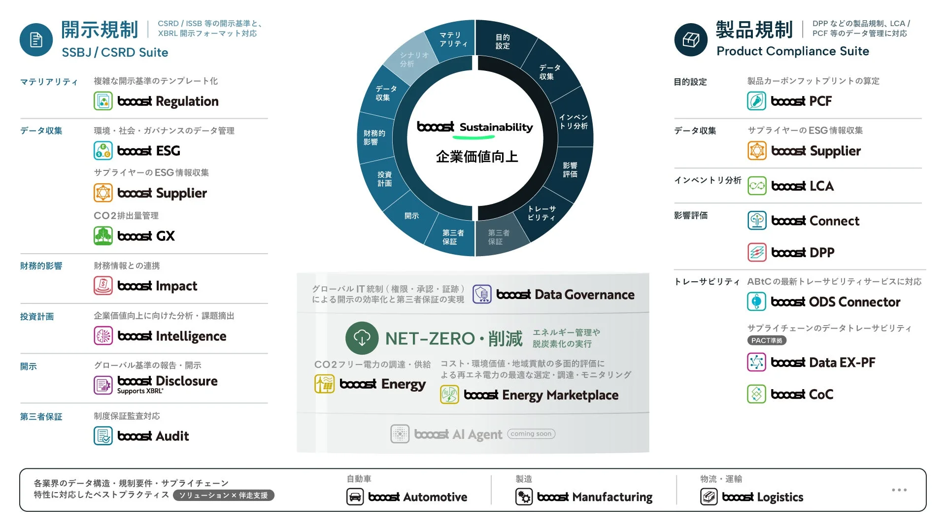
Task: Click the 物流・運輸 industry label
Action: (x=721, y=479)
